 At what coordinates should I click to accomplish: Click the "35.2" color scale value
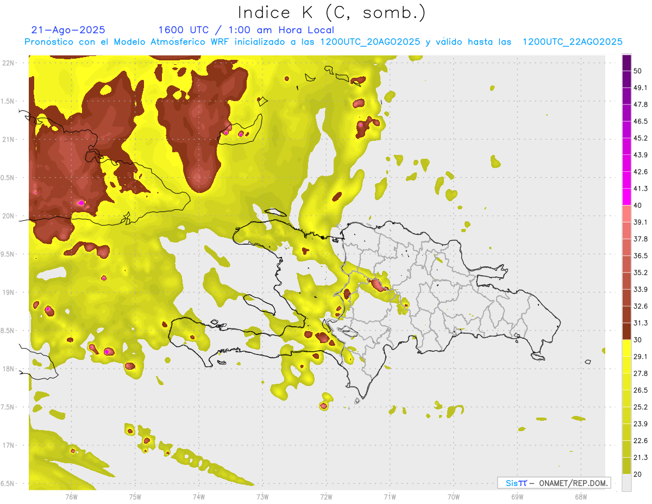tap(641, 272)
